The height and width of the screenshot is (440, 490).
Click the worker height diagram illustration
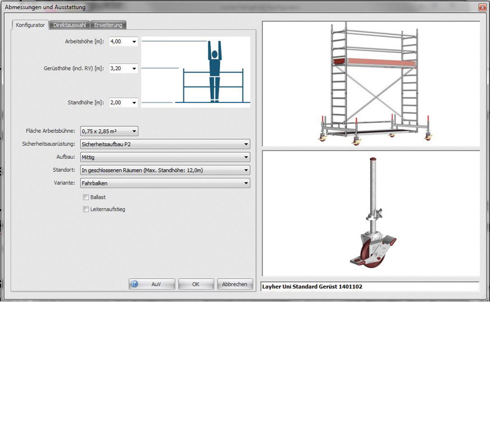[x=196, y=72]
